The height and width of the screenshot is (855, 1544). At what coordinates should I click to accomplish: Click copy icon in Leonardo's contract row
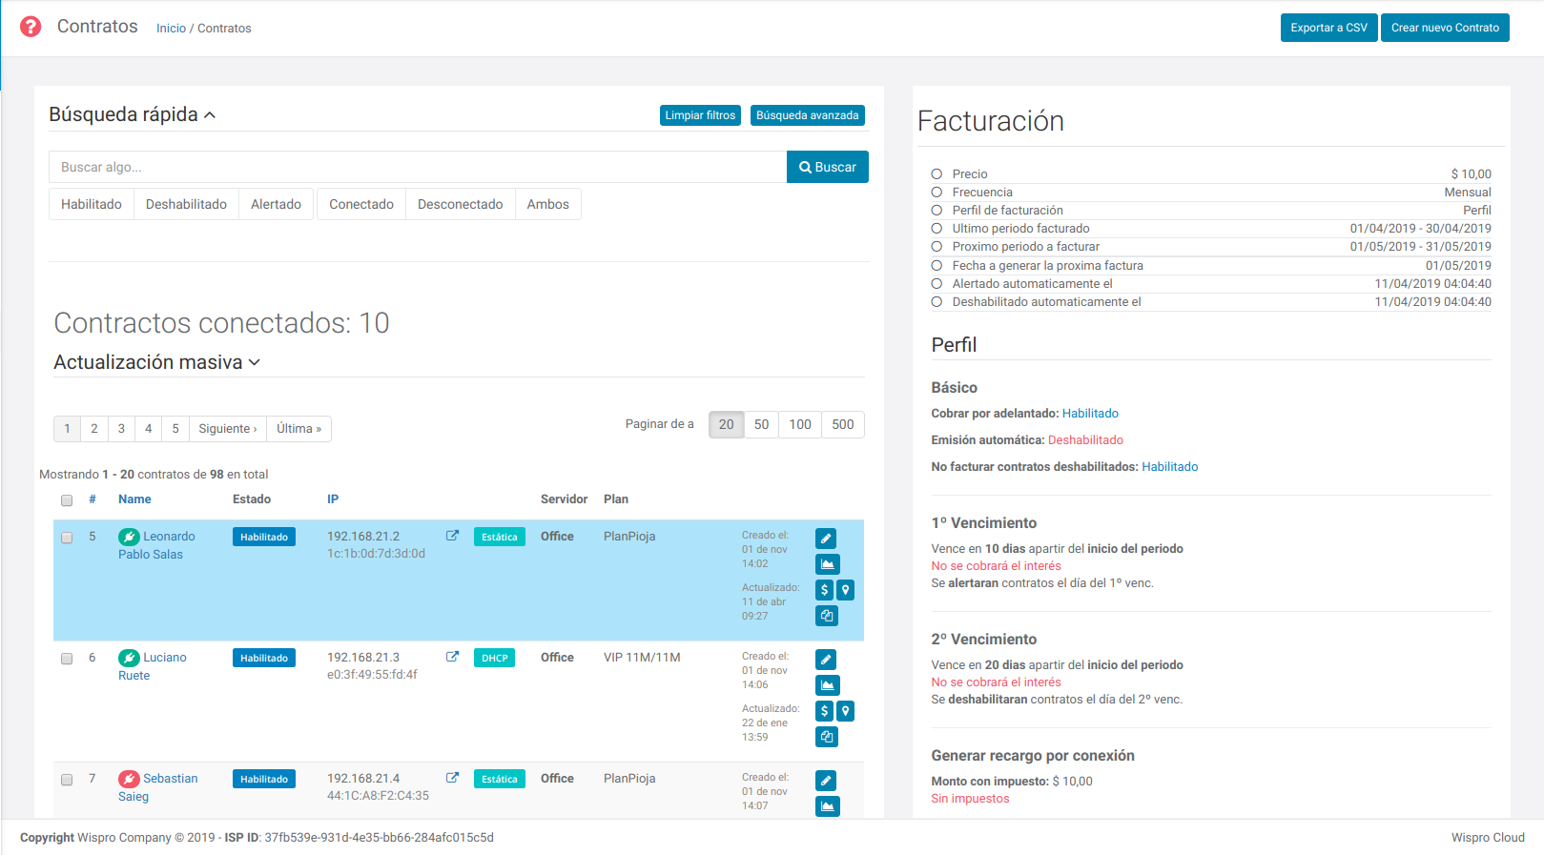[x=827, y=616]
